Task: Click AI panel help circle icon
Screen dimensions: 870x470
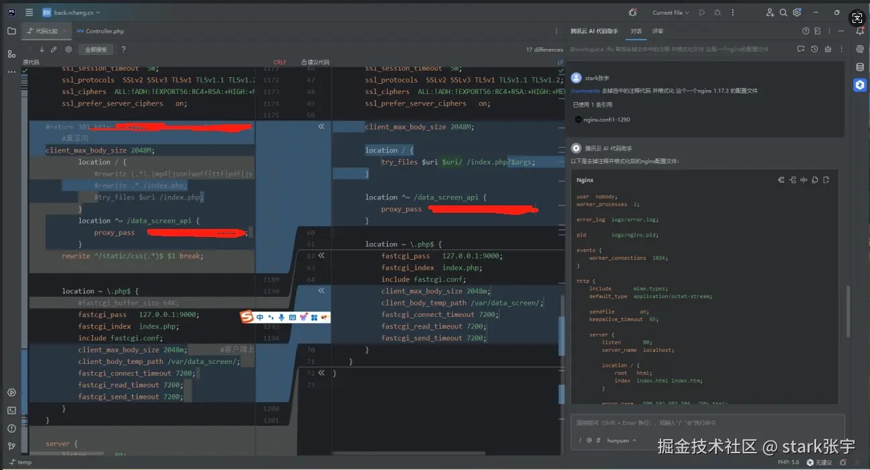Action: click(x=806, y=31)
